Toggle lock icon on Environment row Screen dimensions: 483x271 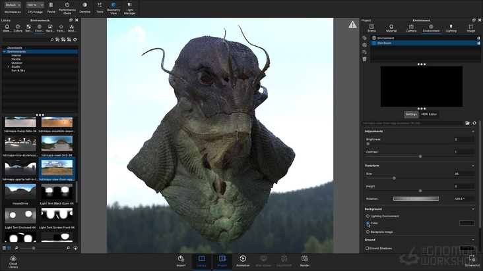478,38
